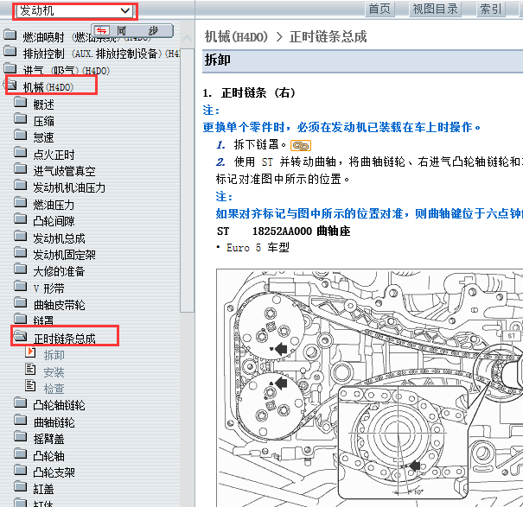Click the folder icon next to 大修的准备
Viewport: 523px width, 507px height.
(x=21, y=269)
